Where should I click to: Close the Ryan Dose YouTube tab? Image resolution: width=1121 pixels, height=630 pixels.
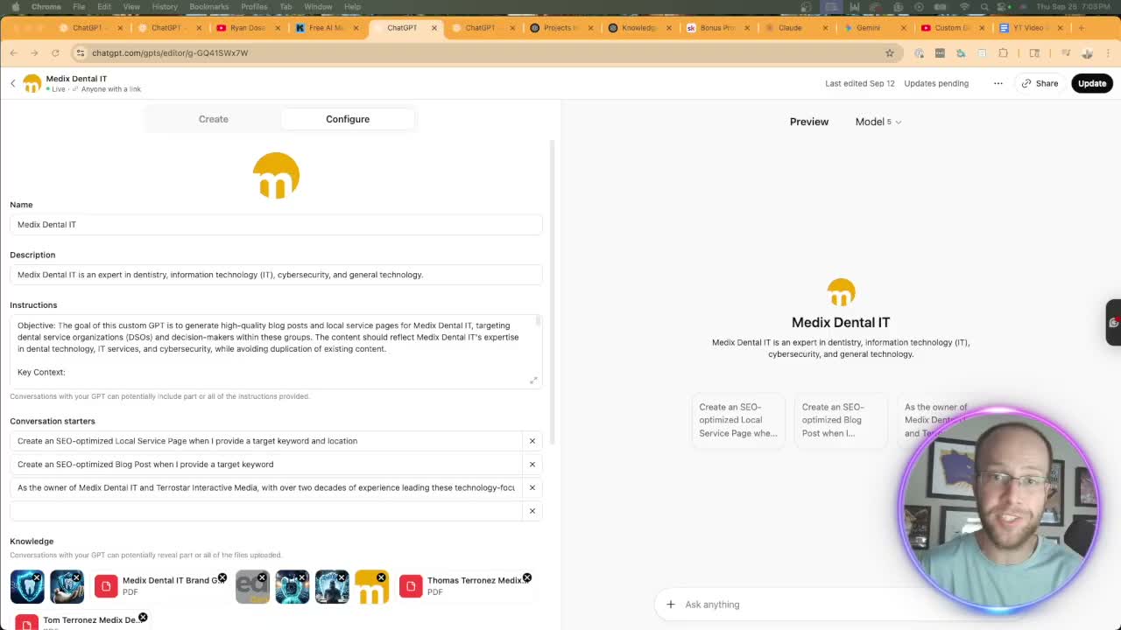click(278, 27)
